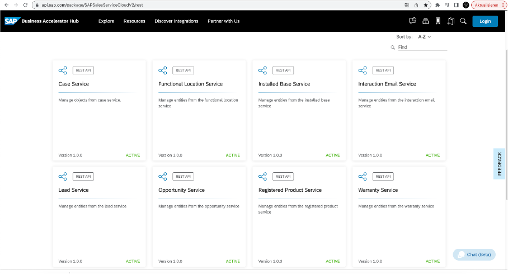
Task: Reload the page with the browser refresh icon
Action: [25, 4]
